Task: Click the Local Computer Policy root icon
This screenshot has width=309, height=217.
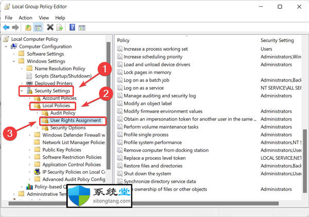Action: click(x=6, y=39)
